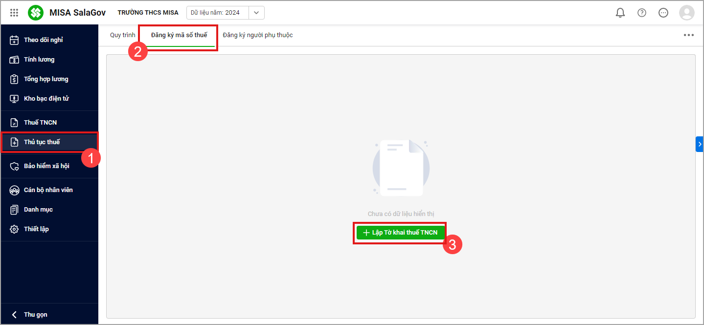Open Kho bạc điện tử section
This screenshot has height=325, width=704.
(46, 99)
